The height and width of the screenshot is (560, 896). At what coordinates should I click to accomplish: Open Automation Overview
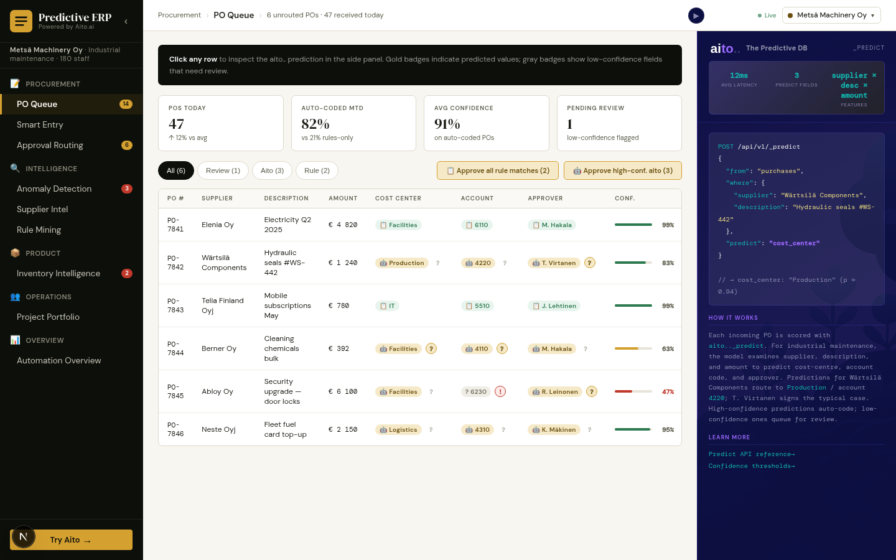tap(72, 360)
